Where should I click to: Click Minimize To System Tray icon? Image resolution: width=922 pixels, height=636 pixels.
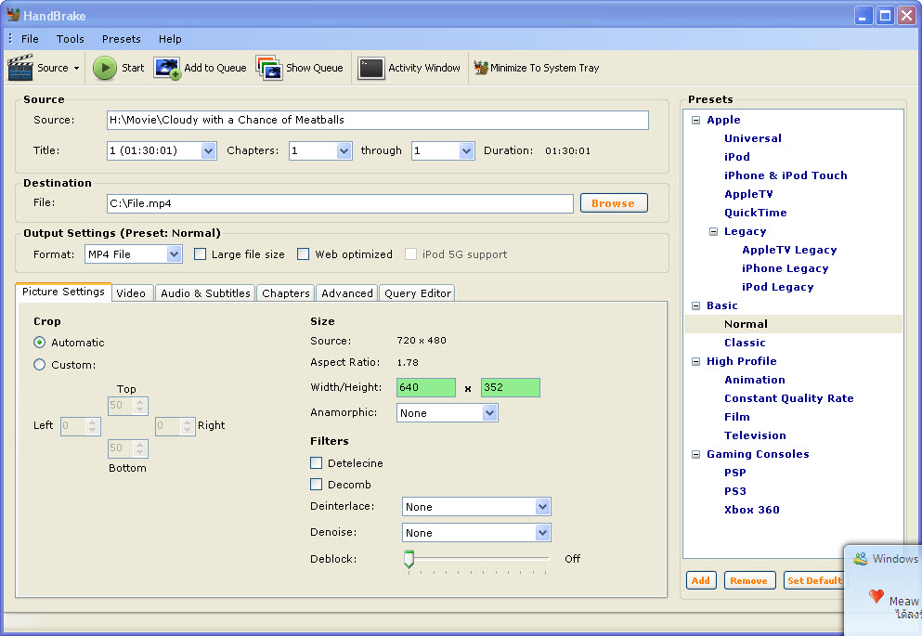tap(480, 68)
